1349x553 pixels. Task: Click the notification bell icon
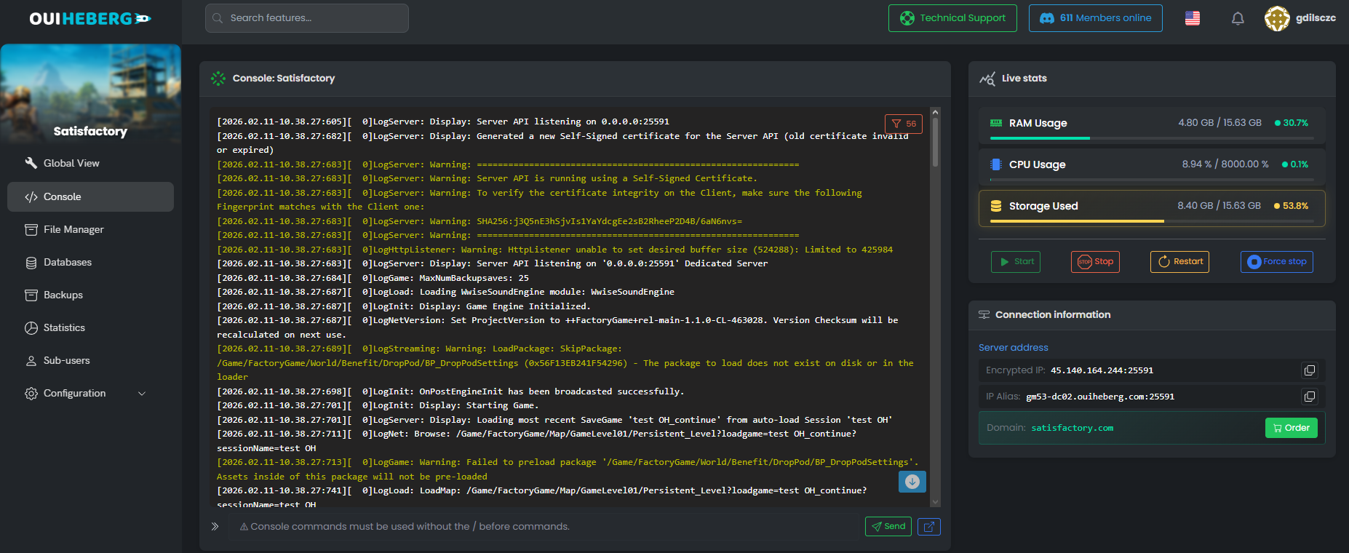click(1238, 18)
